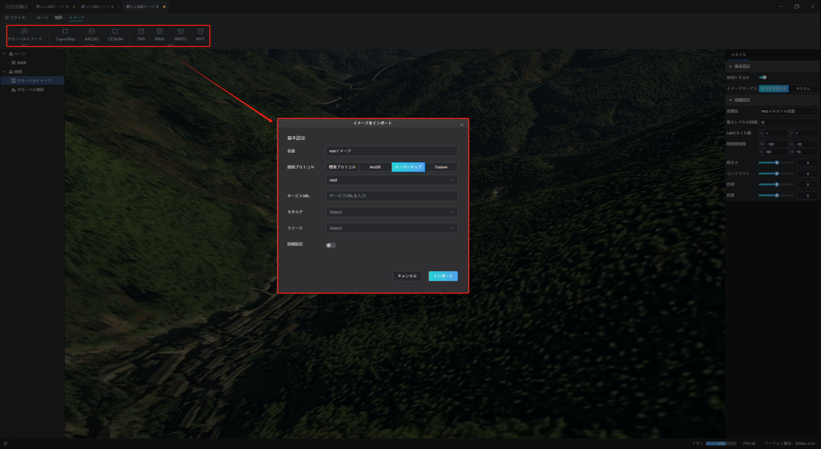Toggle the 詳細設定 switch in dialog
Screen dimensions: 821x449
331,245
